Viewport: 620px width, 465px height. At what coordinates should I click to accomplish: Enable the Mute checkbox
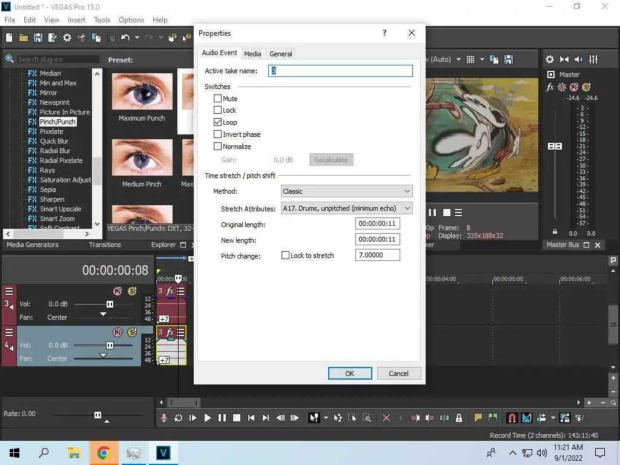(x=217, y=98)
